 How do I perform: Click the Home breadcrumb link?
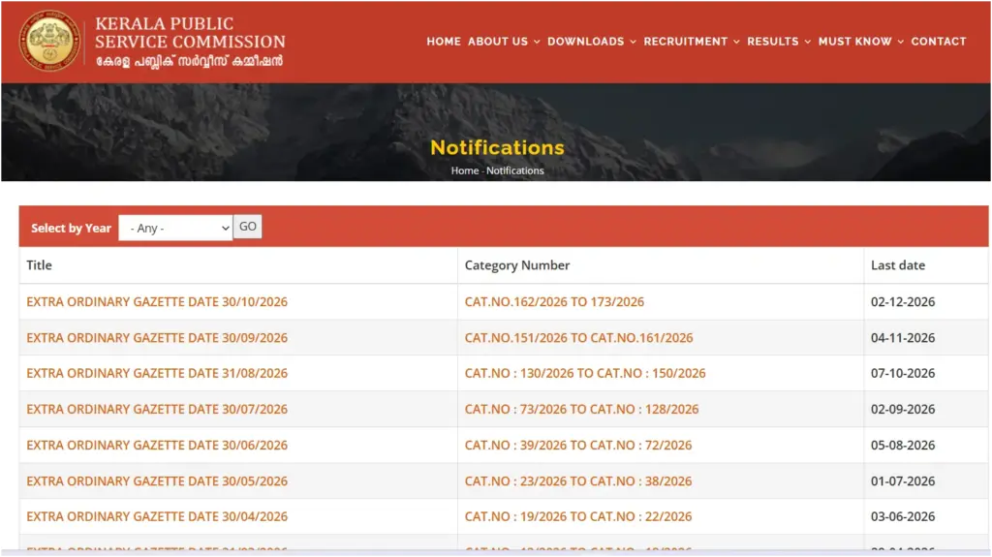pyautogui.click(x=464, y=170)
